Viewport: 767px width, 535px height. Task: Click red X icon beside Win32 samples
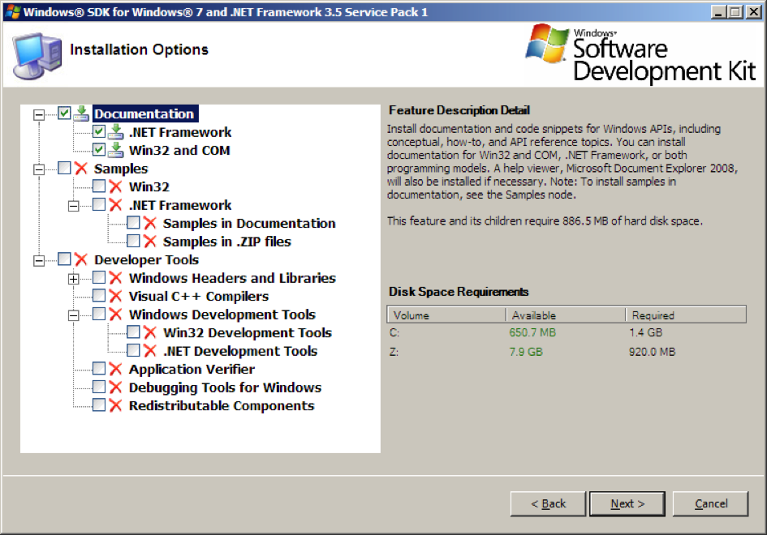click(x=115, y=186)
